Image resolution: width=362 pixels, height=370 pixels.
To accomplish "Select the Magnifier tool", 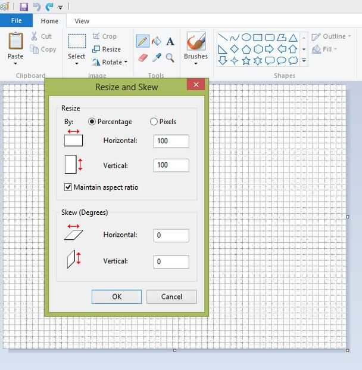I will coord(170,57).
